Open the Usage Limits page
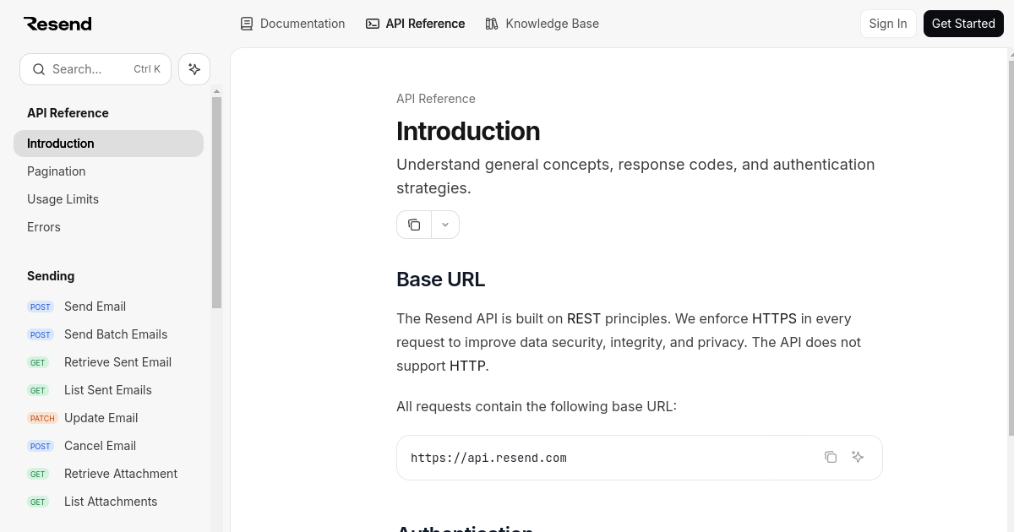Image resolution: width=1014 pixels, height=532 pixels. [108, 199]
